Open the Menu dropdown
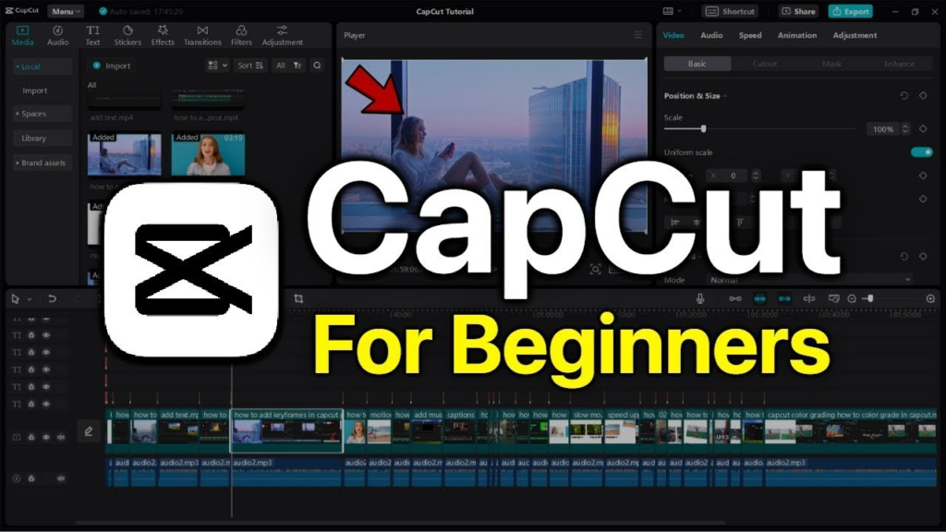 point(66,11)
